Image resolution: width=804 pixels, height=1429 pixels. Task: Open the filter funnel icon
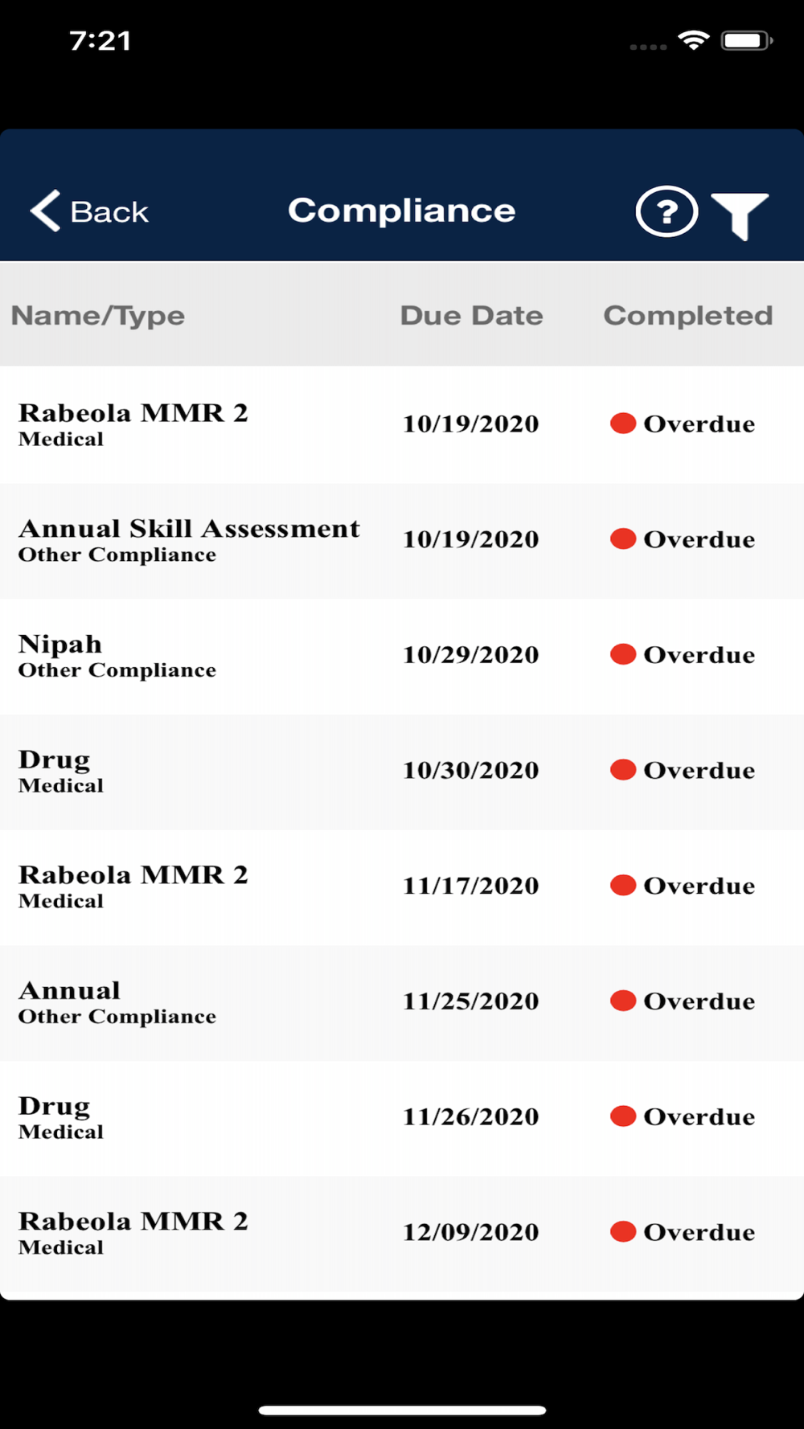[x=740, y=215]
